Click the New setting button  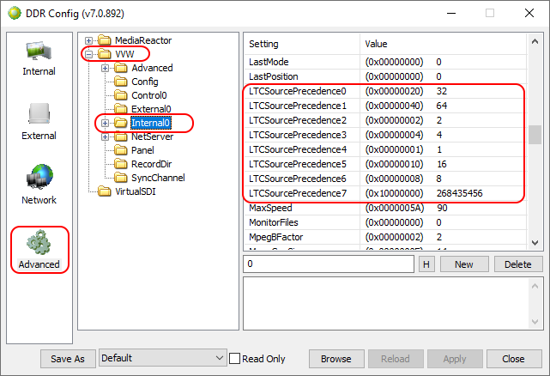click(464, 264)
